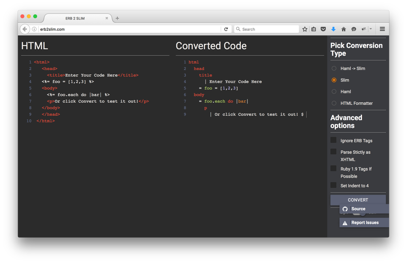Open the dropdown arrow beside the extension icon

click(x=371, y=29)
